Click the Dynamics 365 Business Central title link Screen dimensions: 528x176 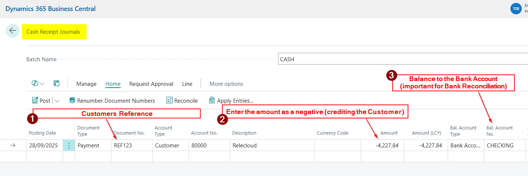50,8
